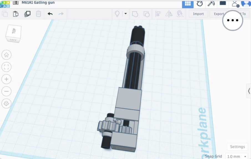Click the Paste clipboard icon
The height and width of the screenshot is (159, 251).
(16, 14)
